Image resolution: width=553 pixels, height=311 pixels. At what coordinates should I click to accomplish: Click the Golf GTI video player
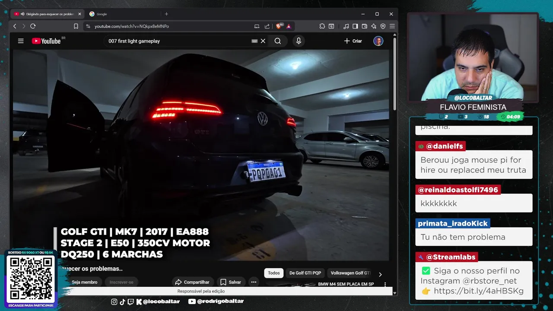(x=201, y=155)
